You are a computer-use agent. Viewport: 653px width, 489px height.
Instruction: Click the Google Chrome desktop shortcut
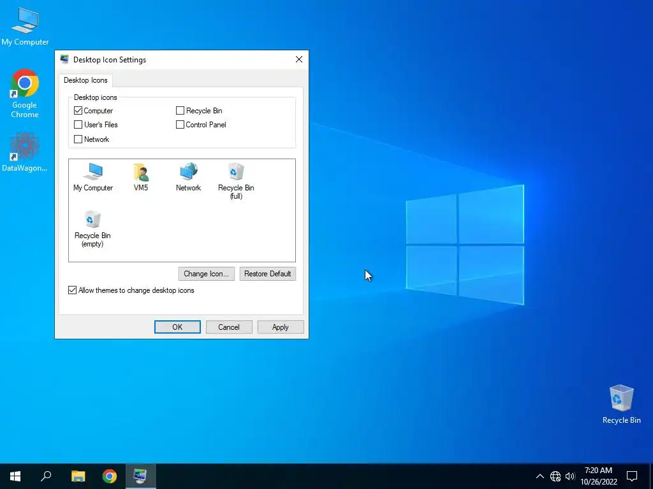(x=25, y=94)
